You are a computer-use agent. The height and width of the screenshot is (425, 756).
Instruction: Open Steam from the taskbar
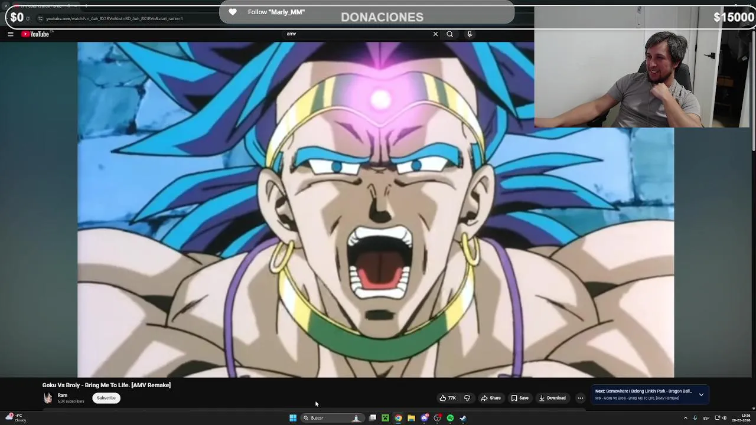click(x=463, y=418)
